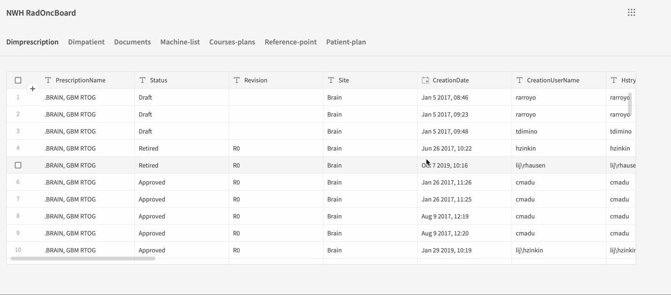
Task: Click the horizontal scrollbar of the table
Action: tap(83, 258)
